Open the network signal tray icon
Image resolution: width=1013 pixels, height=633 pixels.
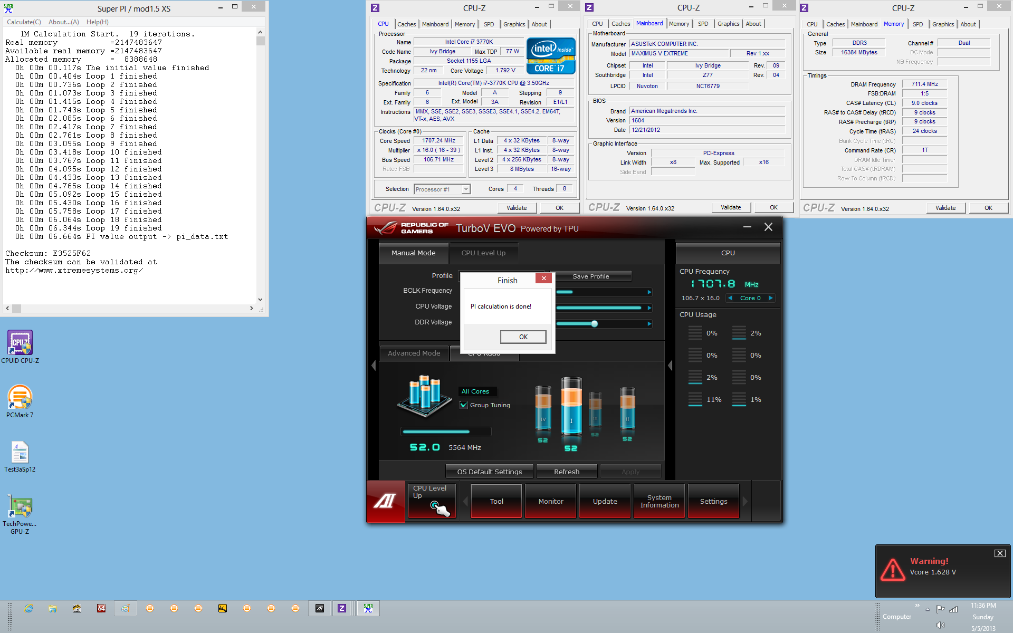[953, 609]
